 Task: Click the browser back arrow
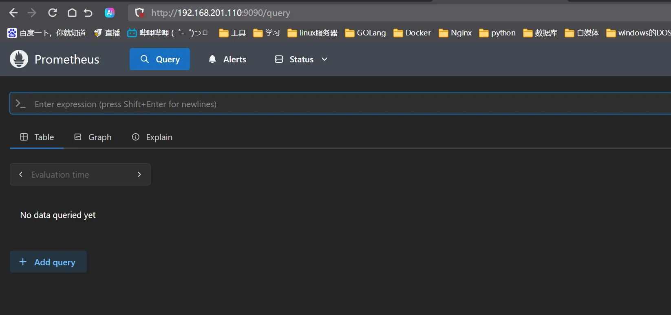click(x=13, y=13)
